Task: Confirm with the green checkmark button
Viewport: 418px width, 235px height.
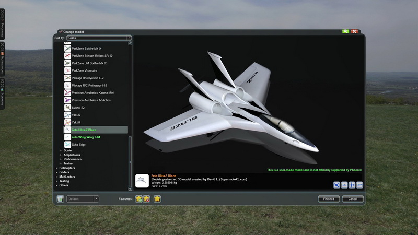Action: click(345, 31)
